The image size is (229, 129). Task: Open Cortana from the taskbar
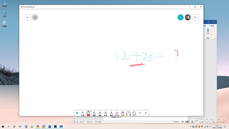tap(14, 126)
